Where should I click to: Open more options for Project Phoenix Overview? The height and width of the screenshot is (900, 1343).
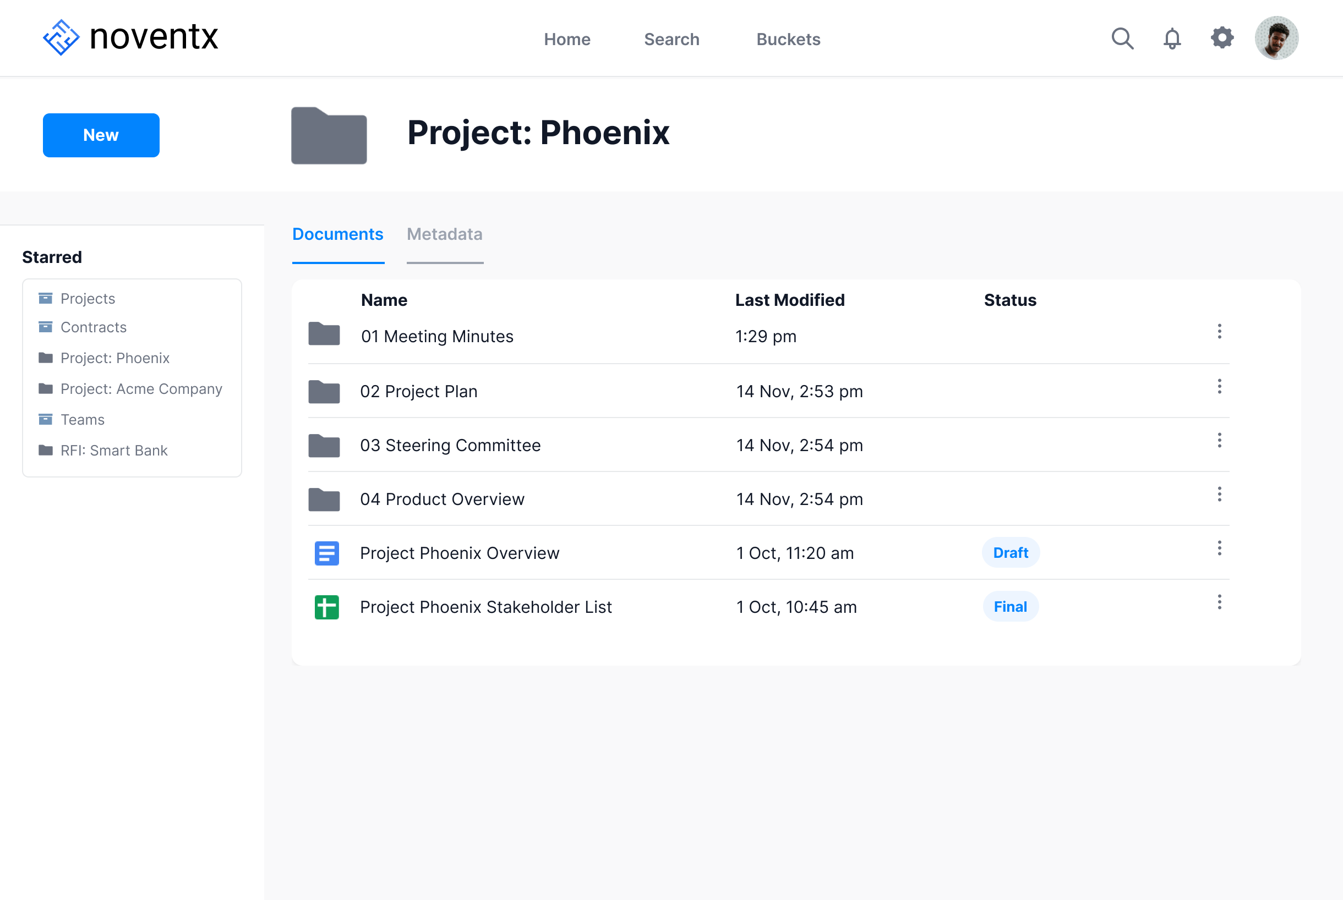click(1220, 548)
